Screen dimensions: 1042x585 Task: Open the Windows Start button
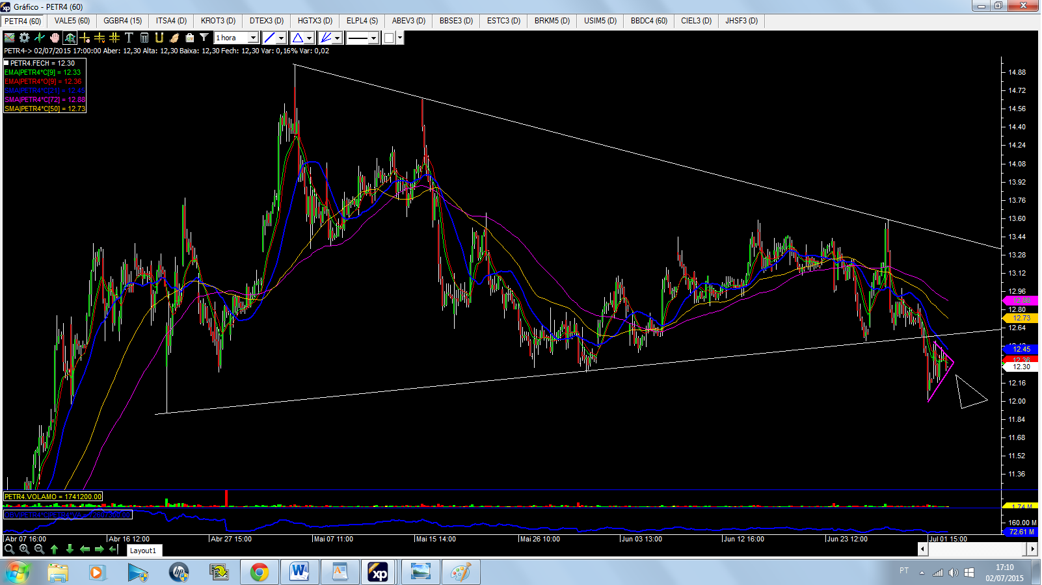click(x=18, y=573)
